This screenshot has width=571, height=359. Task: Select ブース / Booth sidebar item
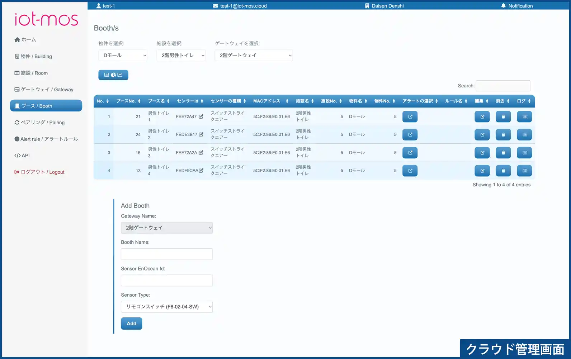46,106
